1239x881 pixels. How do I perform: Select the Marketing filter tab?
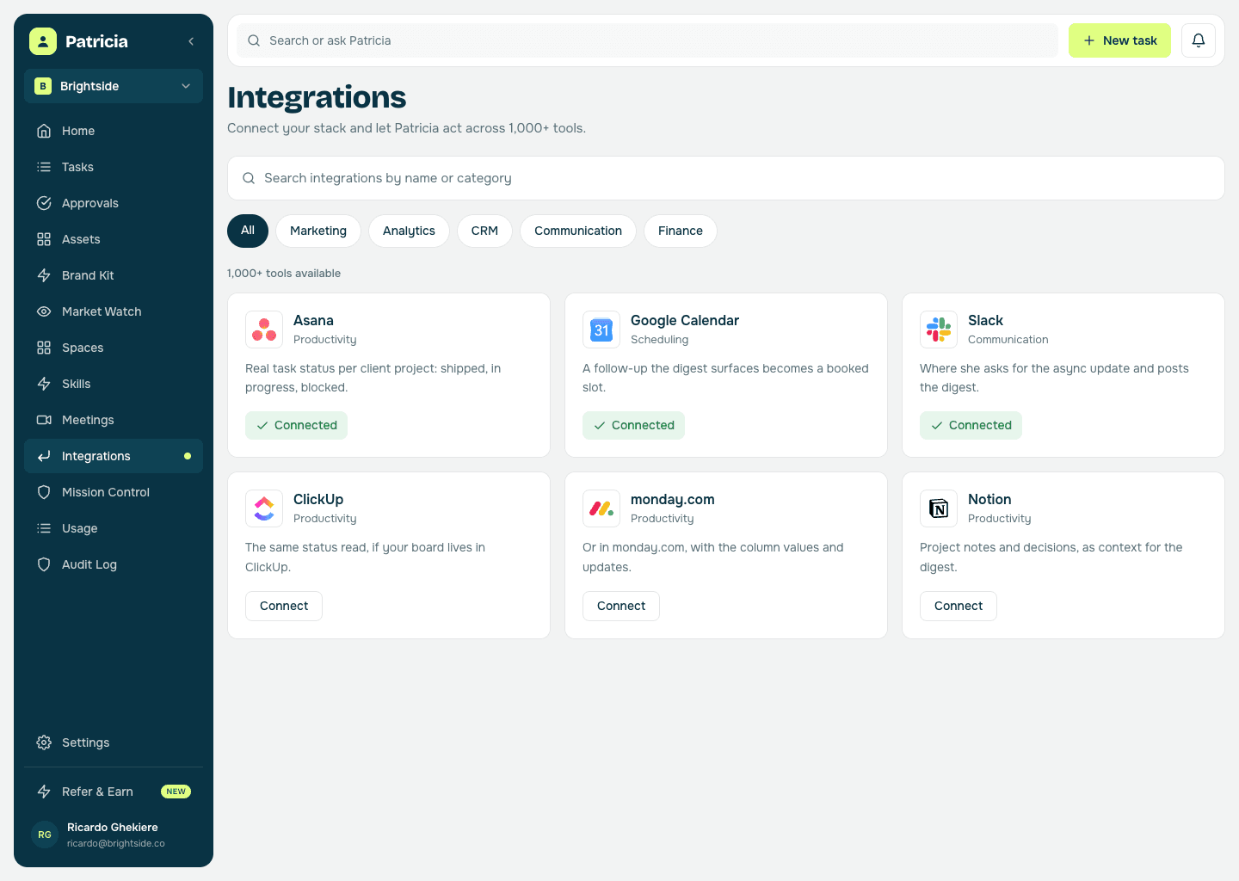coord(318,231)
